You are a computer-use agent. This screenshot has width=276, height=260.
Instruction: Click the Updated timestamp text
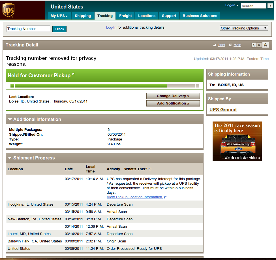tap(231, 59)
